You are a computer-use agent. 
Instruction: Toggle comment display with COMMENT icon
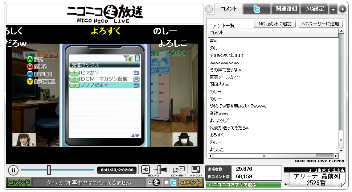178,169
